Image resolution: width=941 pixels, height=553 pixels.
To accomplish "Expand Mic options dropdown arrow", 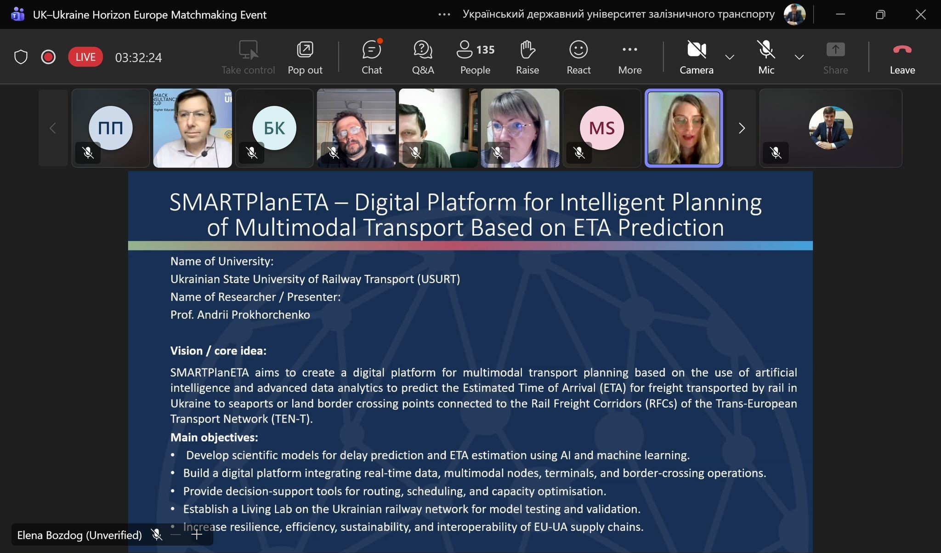I will tap(799, 57).
